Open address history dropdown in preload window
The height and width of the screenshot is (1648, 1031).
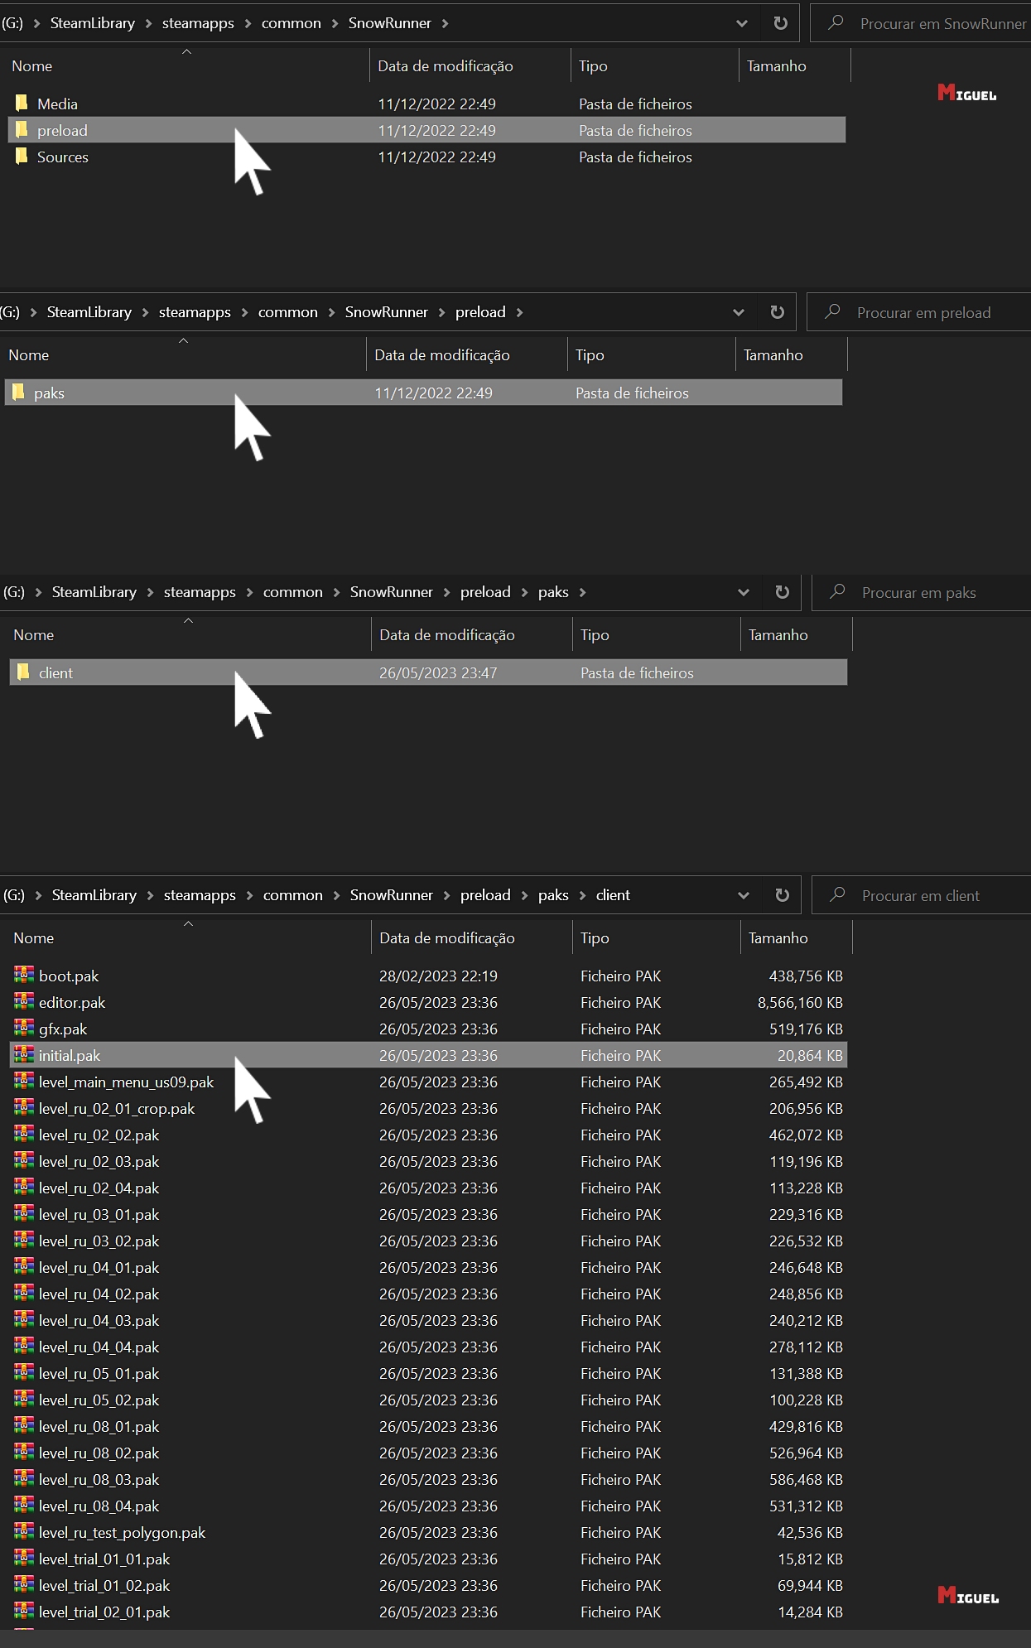click(739, 313)
